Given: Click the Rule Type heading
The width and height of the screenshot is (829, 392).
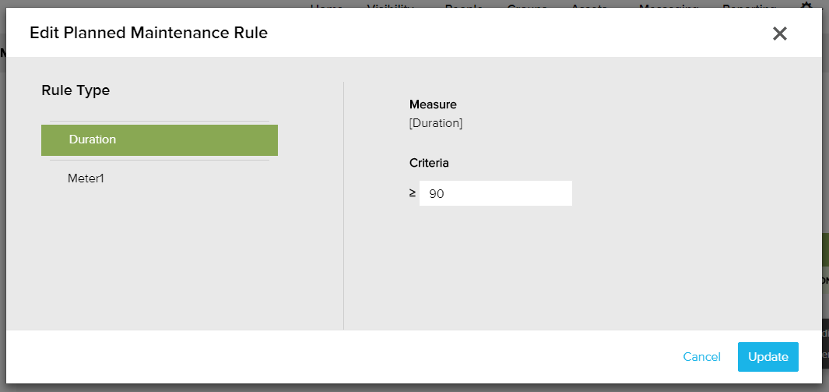Looking at the screenshot, I should coord(76,90).
